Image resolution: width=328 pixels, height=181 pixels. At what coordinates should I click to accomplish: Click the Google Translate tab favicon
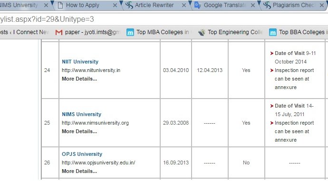198,5
